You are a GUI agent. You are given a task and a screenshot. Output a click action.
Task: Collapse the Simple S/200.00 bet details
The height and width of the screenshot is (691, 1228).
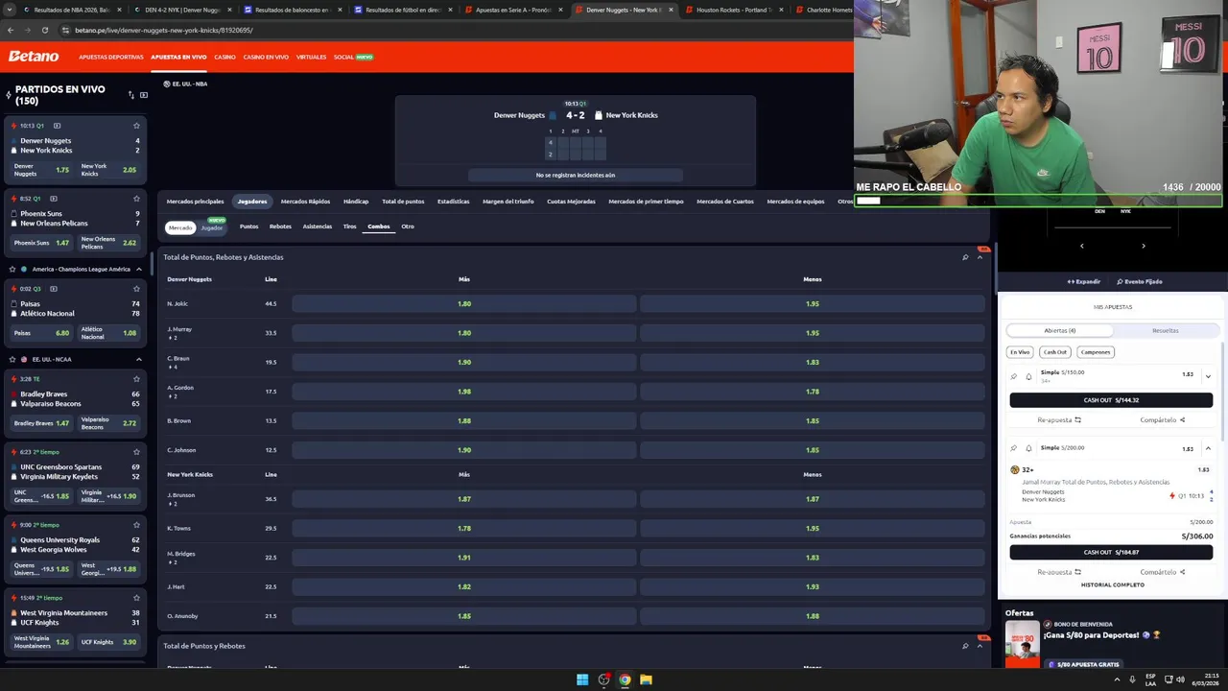[x=1208, y=448]
